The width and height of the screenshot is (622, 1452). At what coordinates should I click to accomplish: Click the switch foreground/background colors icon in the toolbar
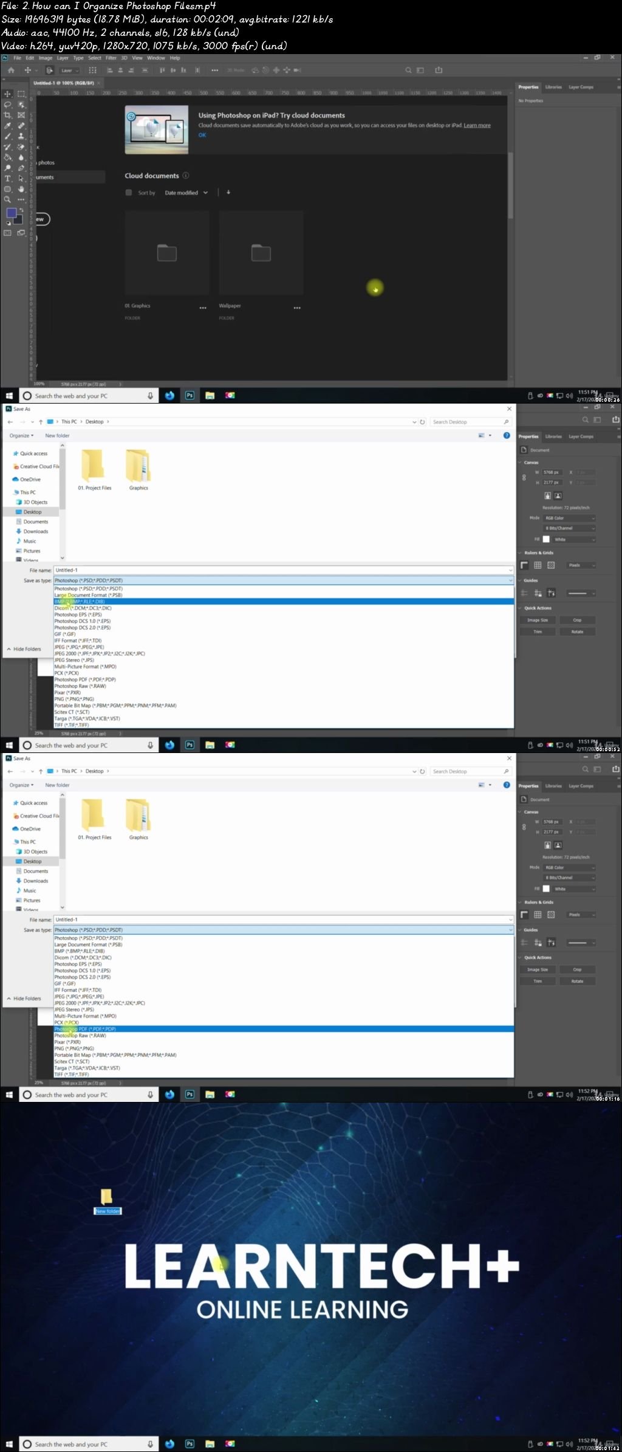(x=21, y=210)
